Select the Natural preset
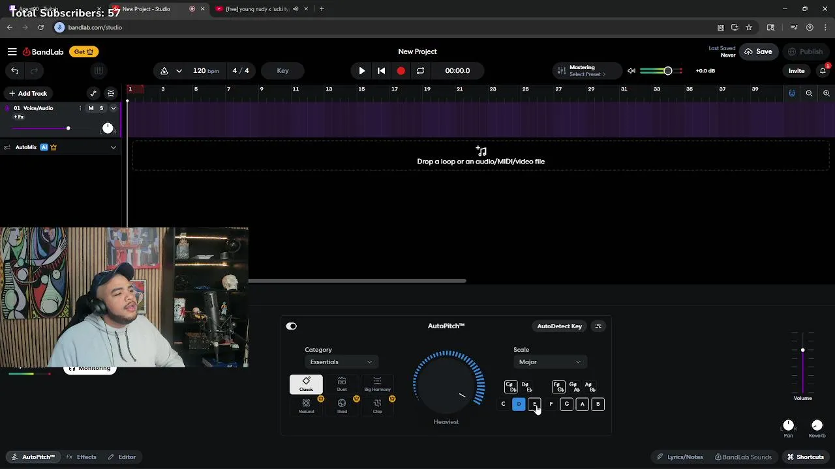Viewport: 835px width, 469px height. pos(306,406)
